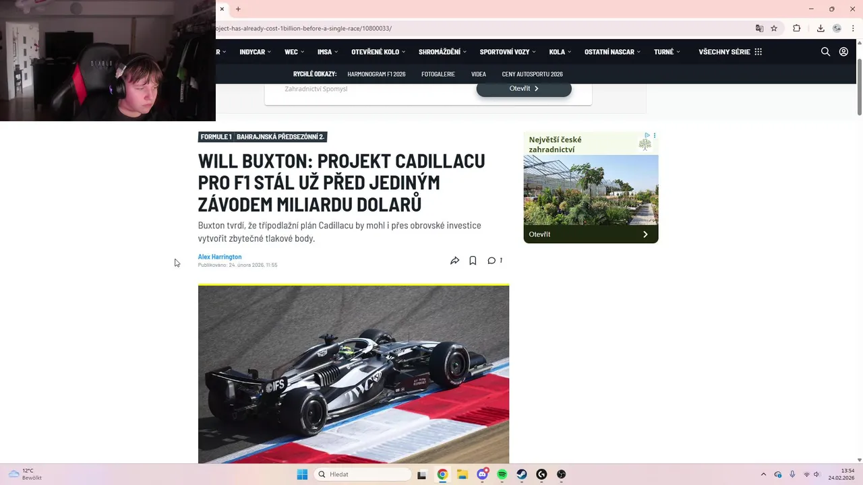863x485 pixels.
Task: Click the BAHRAJNSKÁ PŘEDSEZÓNNÍ 2. tag
Action: click(x=280, y=137)
